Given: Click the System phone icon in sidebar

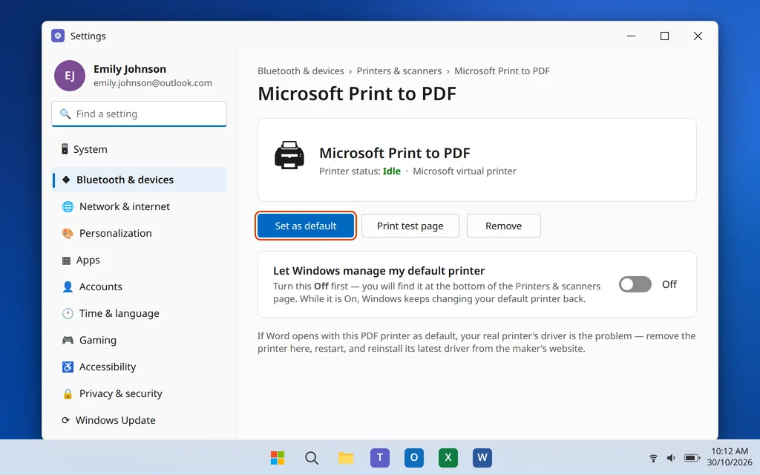Looking at the screenshot, I should click(65, 148).
